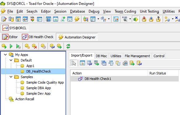Switch to the Editor window tab
This screenshot has width=180, height=115.
coord(10,37)
